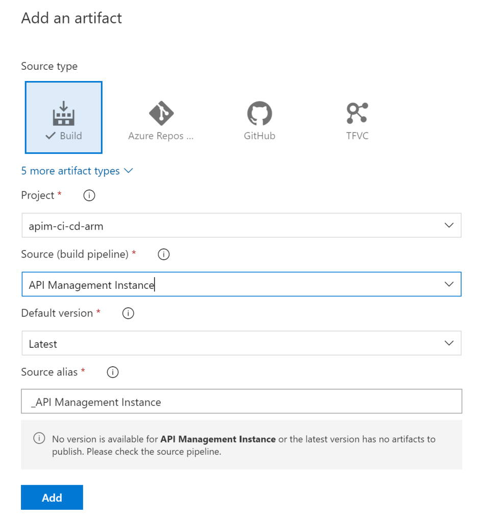Click inside the API Management Instance text box
The image size is (479, 521).
click(204, 285)
